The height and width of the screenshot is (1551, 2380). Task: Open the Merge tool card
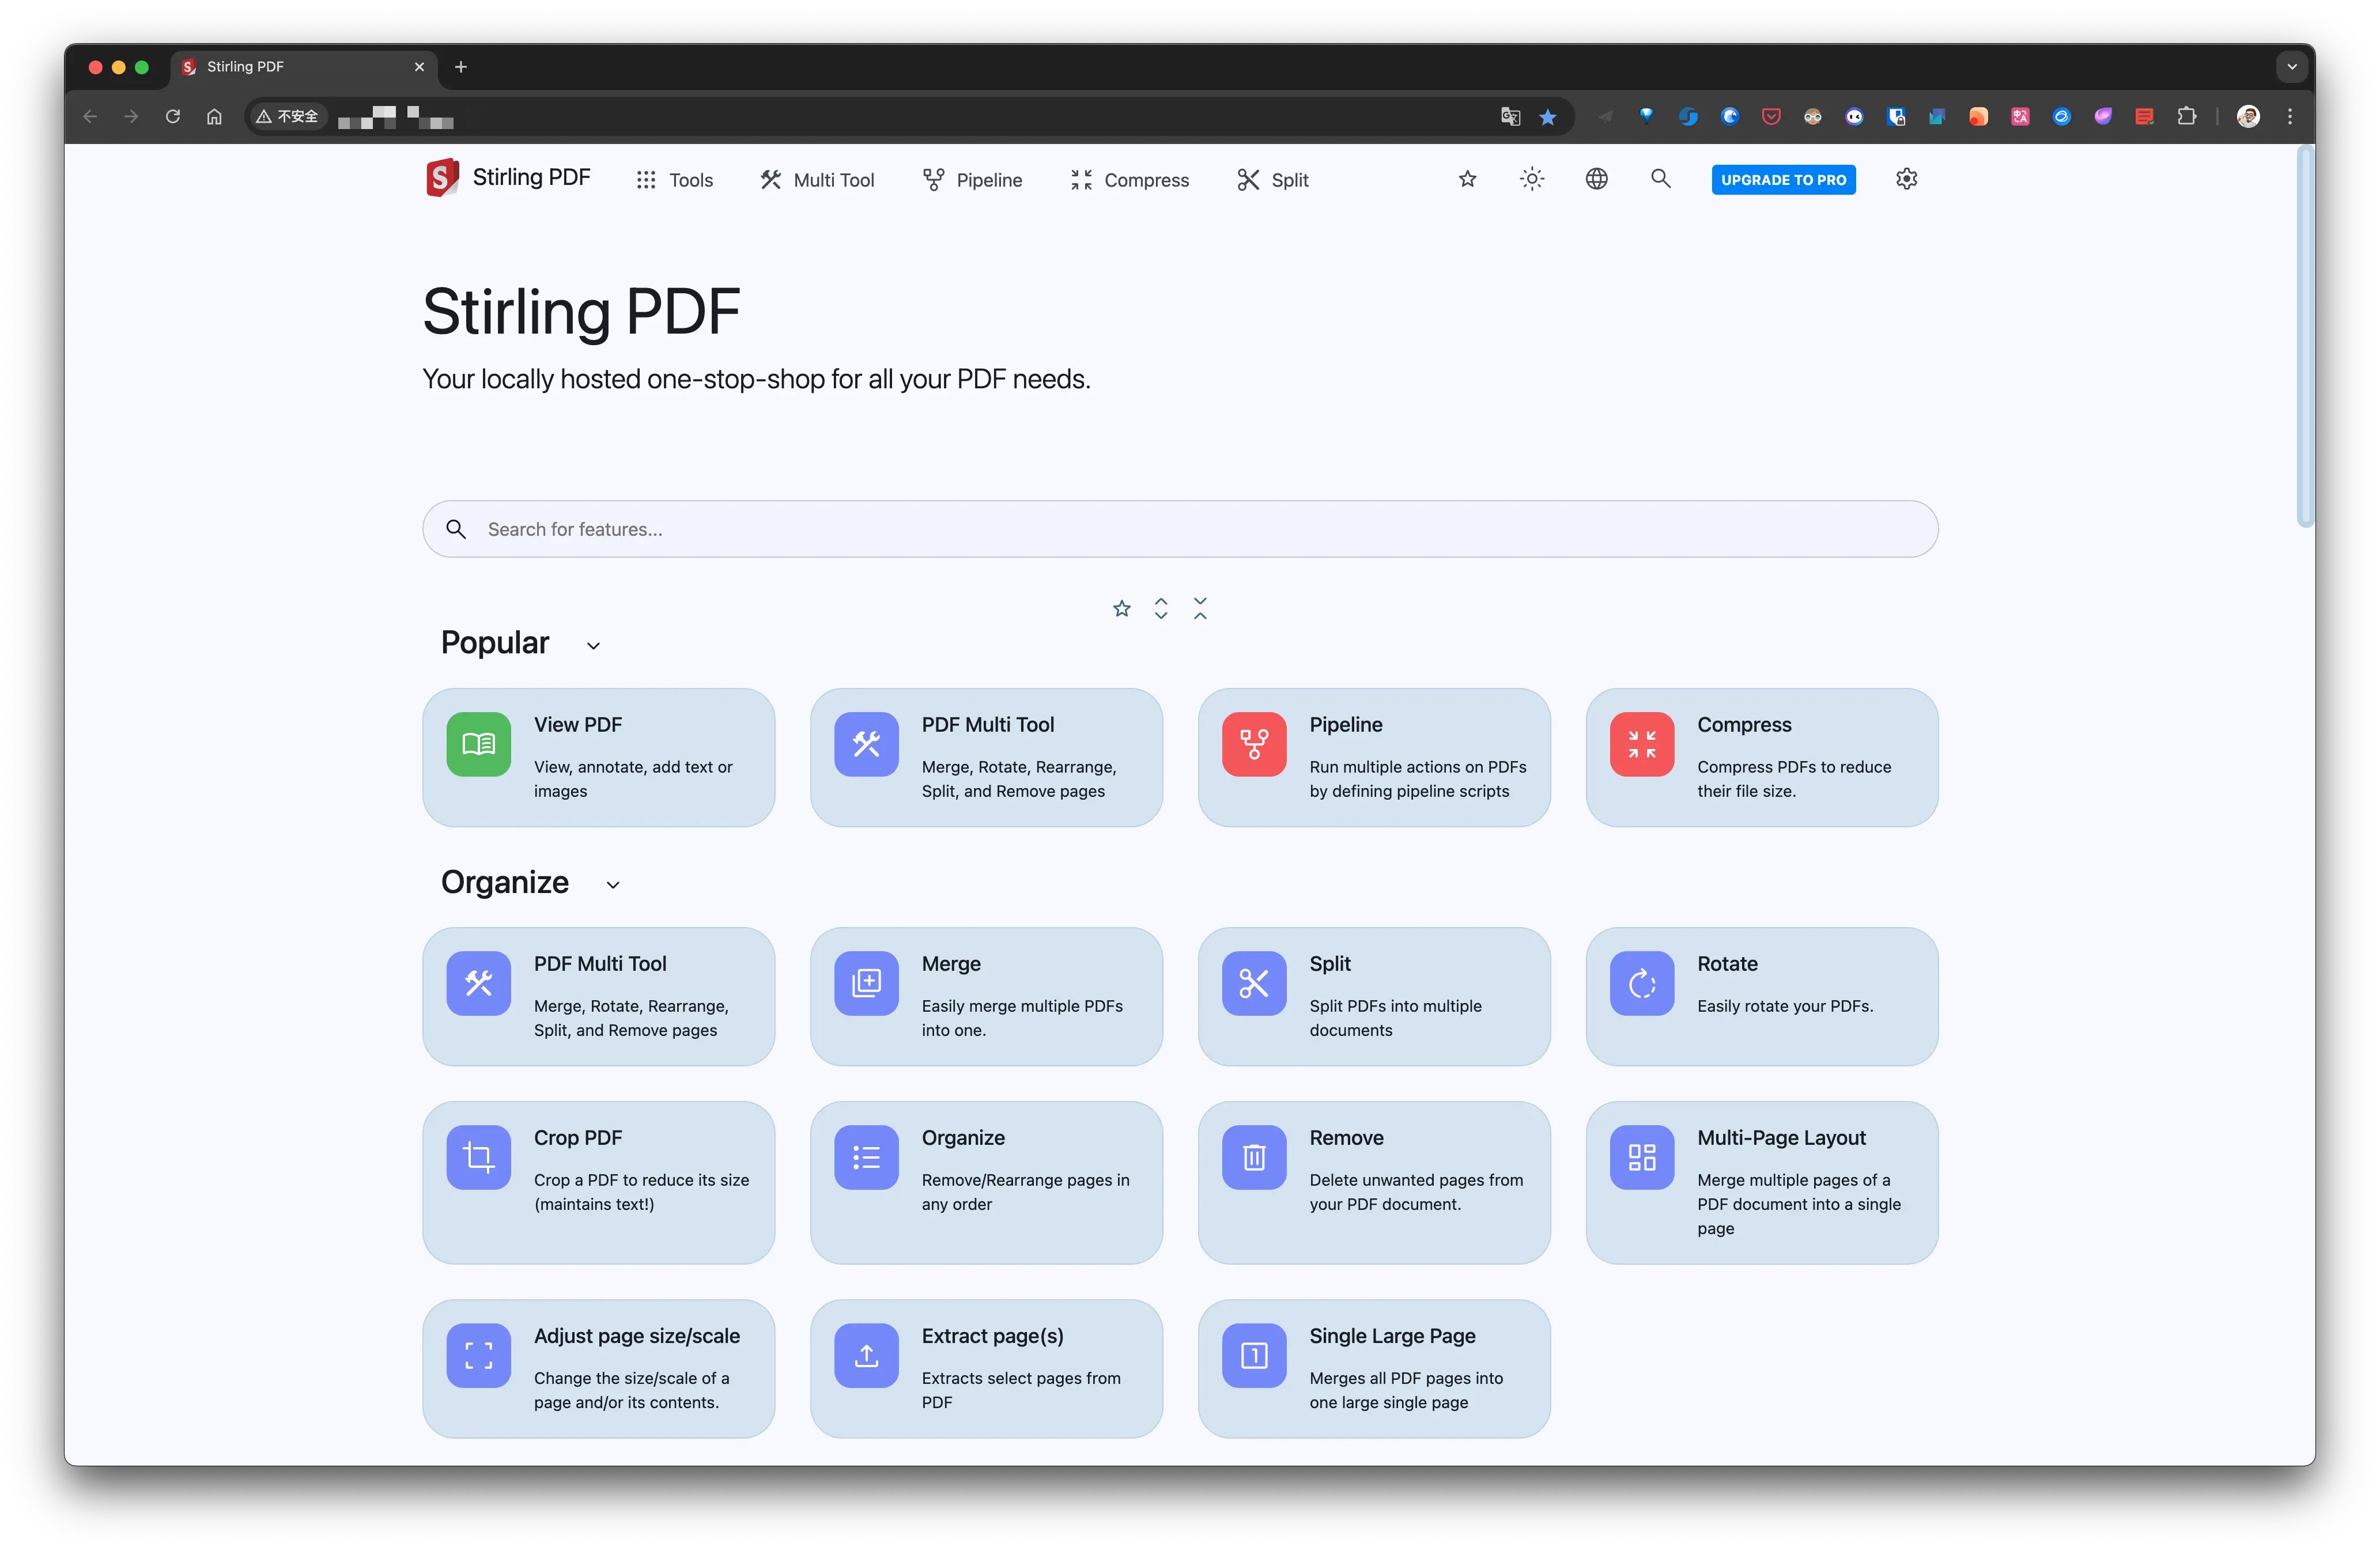[x=985, y=996]
